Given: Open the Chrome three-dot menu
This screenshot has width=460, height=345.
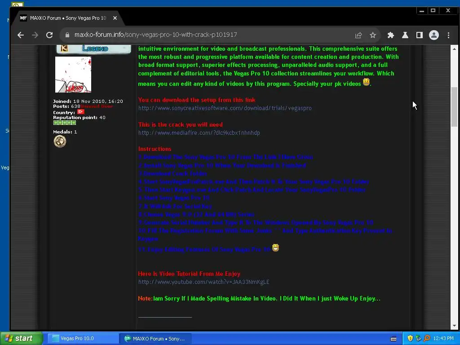Looking at the screenshot, I should point(448,35).
